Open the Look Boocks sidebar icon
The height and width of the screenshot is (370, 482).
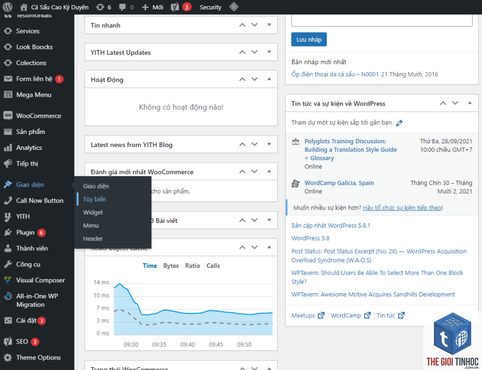(x=8, y=47)
